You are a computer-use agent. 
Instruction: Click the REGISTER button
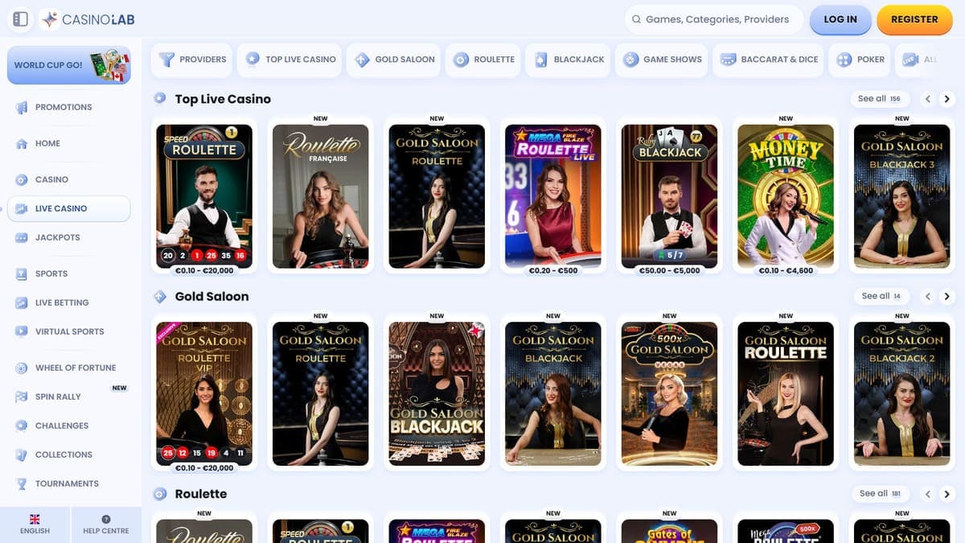tap(914, 19)
